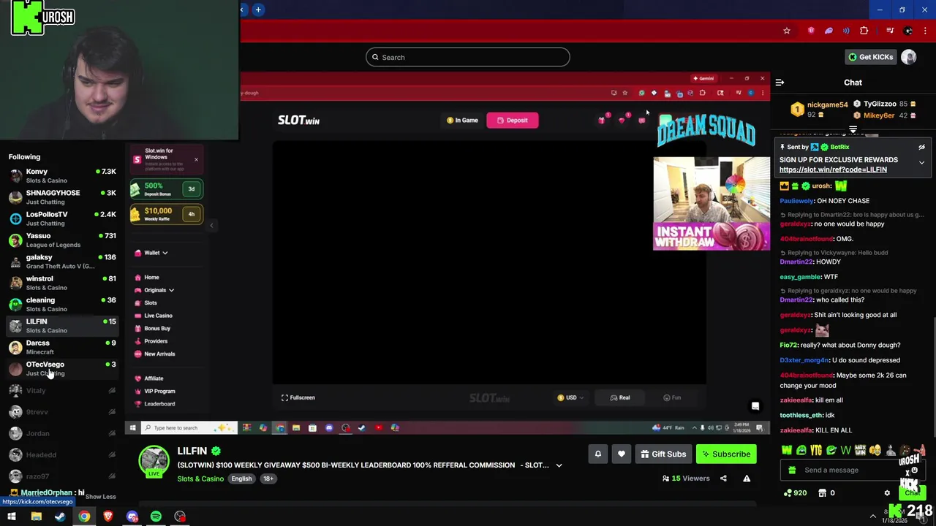Image resolution: width=936 pixels, height=526 pixels.
Task: Share the stream via the share icon
Action: pos(723,479)
